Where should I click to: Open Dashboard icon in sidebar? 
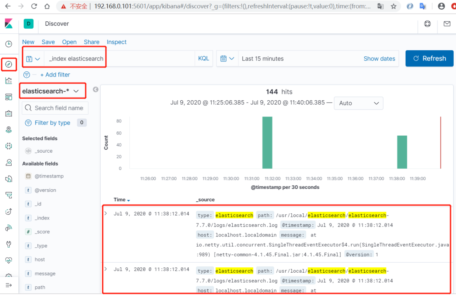point(9,97)
